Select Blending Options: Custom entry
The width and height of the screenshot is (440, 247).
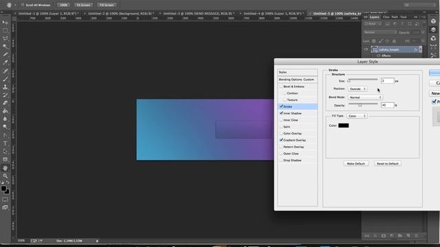[298, 80]
